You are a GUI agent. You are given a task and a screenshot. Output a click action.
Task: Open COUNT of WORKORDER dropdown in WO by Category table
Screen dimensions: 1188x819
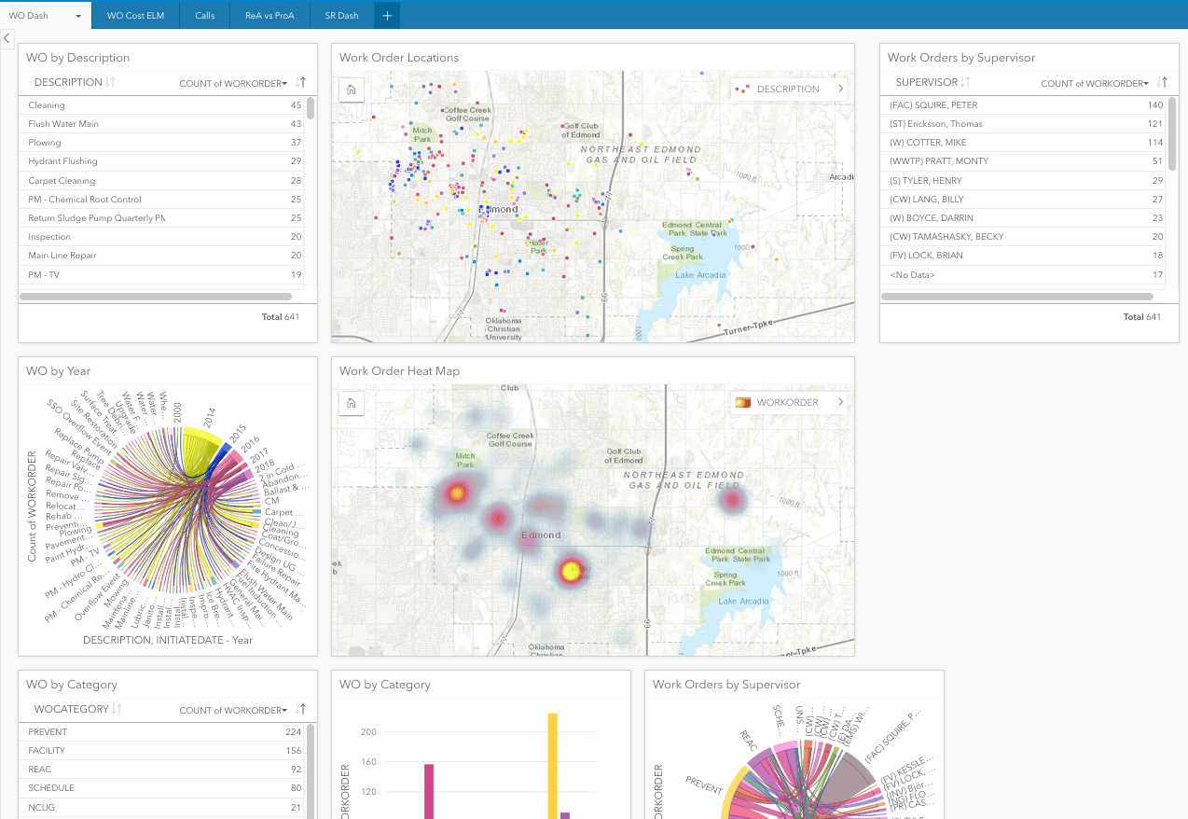click(233, 711)
